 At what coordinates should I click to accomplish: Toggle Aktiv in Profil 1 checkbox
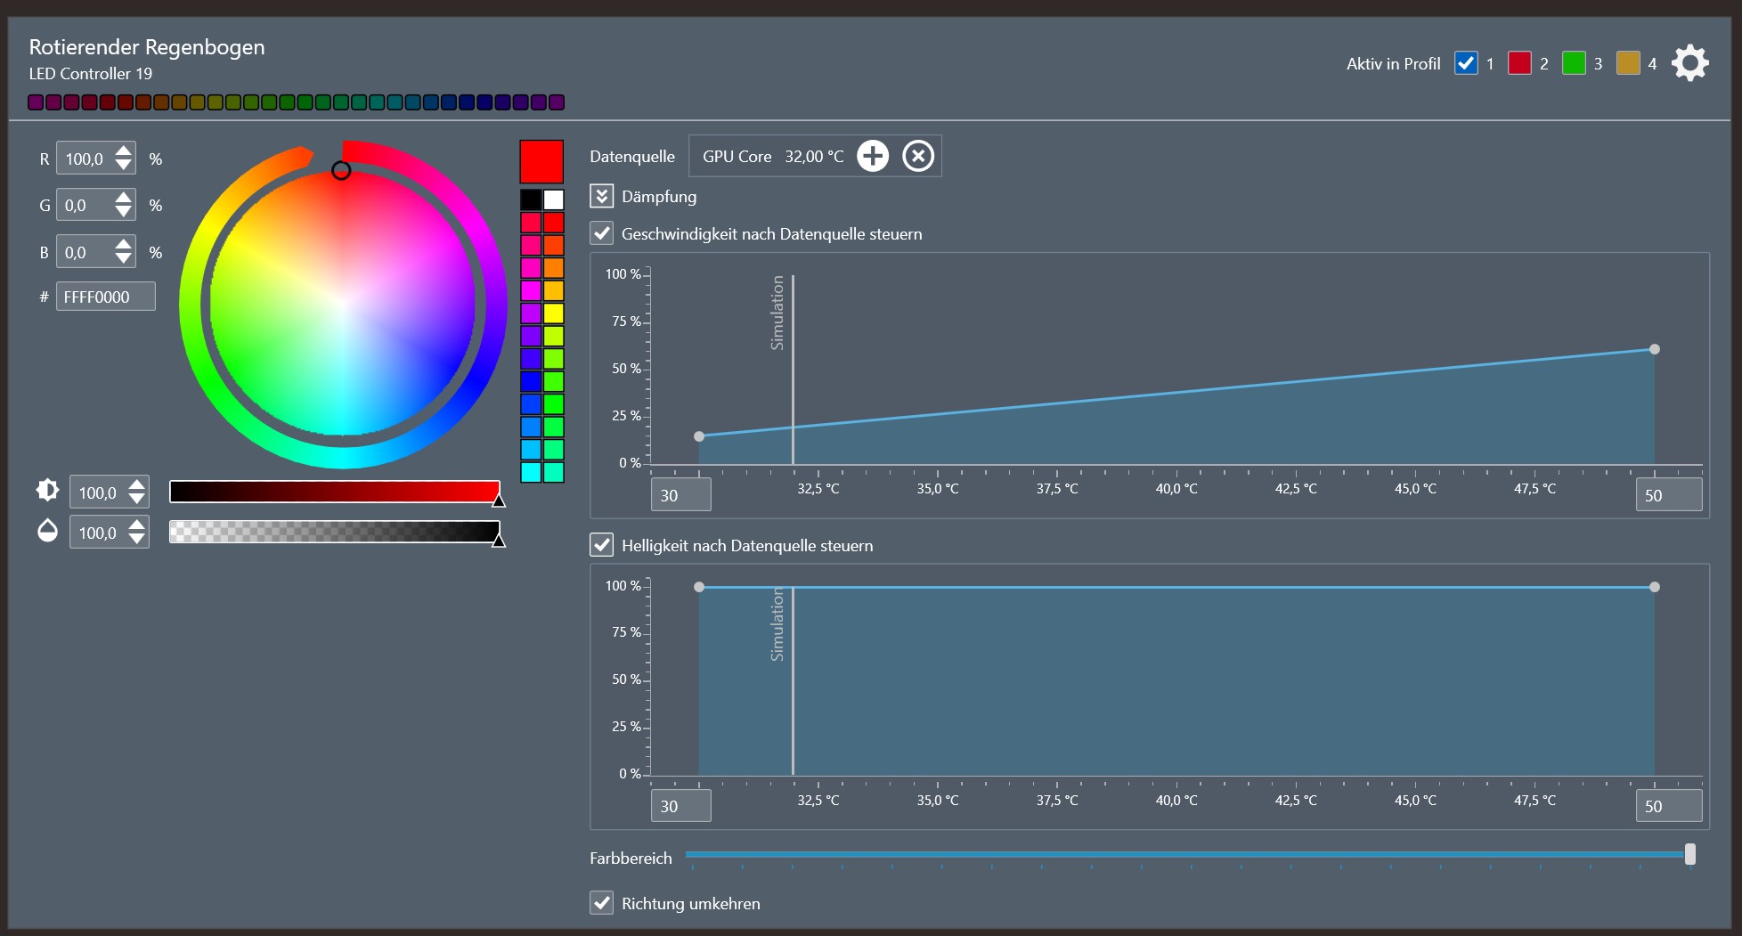1466,63
